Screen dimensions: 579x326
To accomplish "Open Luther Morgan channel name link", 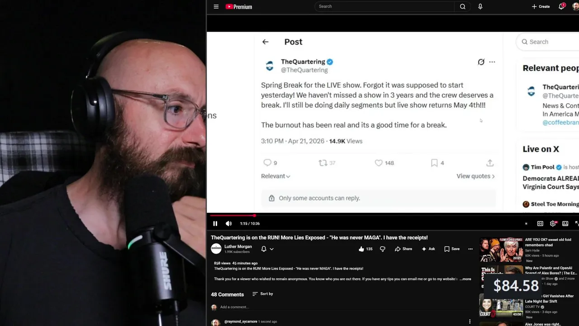I will pos(238,247).
